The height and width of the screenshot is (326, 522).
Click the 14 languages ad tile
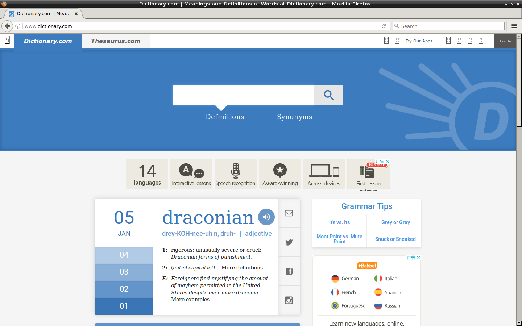[147, 174]
